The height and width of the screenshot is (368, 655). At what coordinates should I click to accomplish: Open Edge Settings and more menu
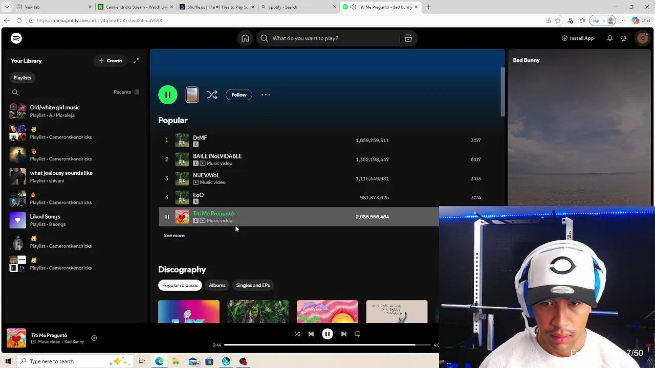pyautogui.click(x=623, y=20)
